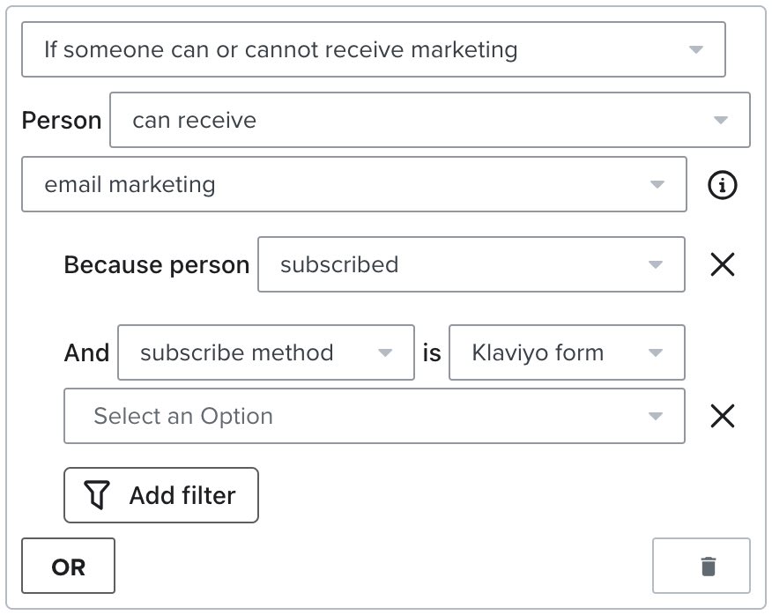Click the chevron on the subscribe method dropdown
This screenshot has width=772, height=615.
385,352
